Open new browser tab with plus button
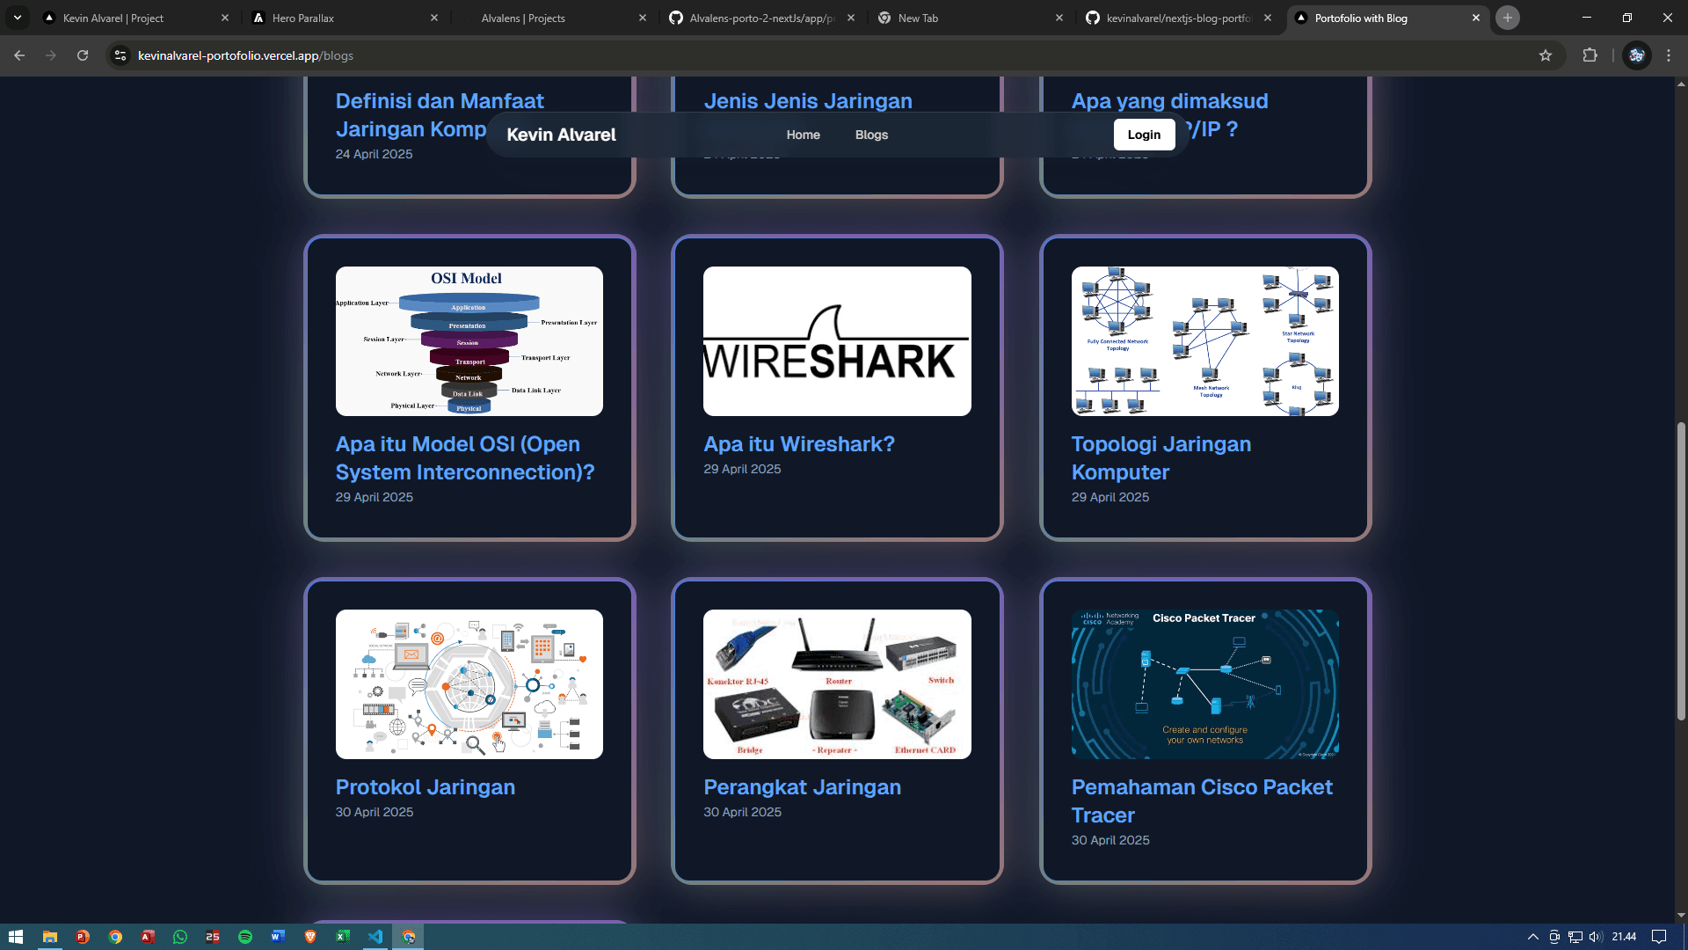The image size is (1688, 950). [x=1508, y=18]
